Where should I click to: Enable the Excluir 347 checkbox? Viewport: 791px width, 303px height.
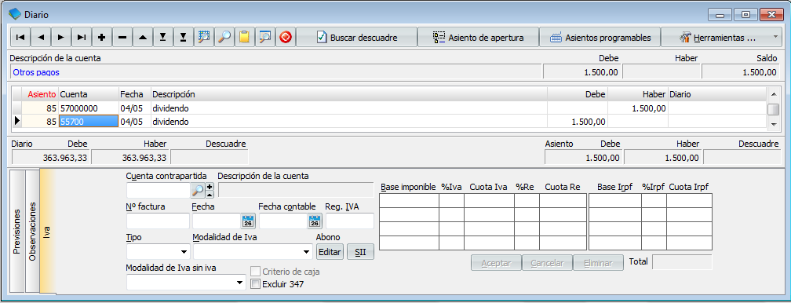pos(255,284)
